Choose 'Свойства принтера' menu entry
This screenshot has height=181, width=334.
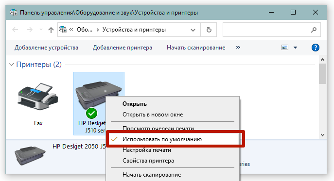click(148, 161)
